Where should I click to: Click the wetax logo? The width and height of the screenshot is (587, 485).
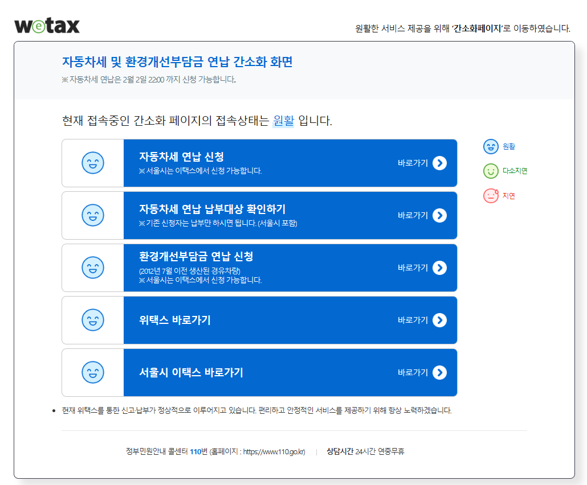point(47,25)
